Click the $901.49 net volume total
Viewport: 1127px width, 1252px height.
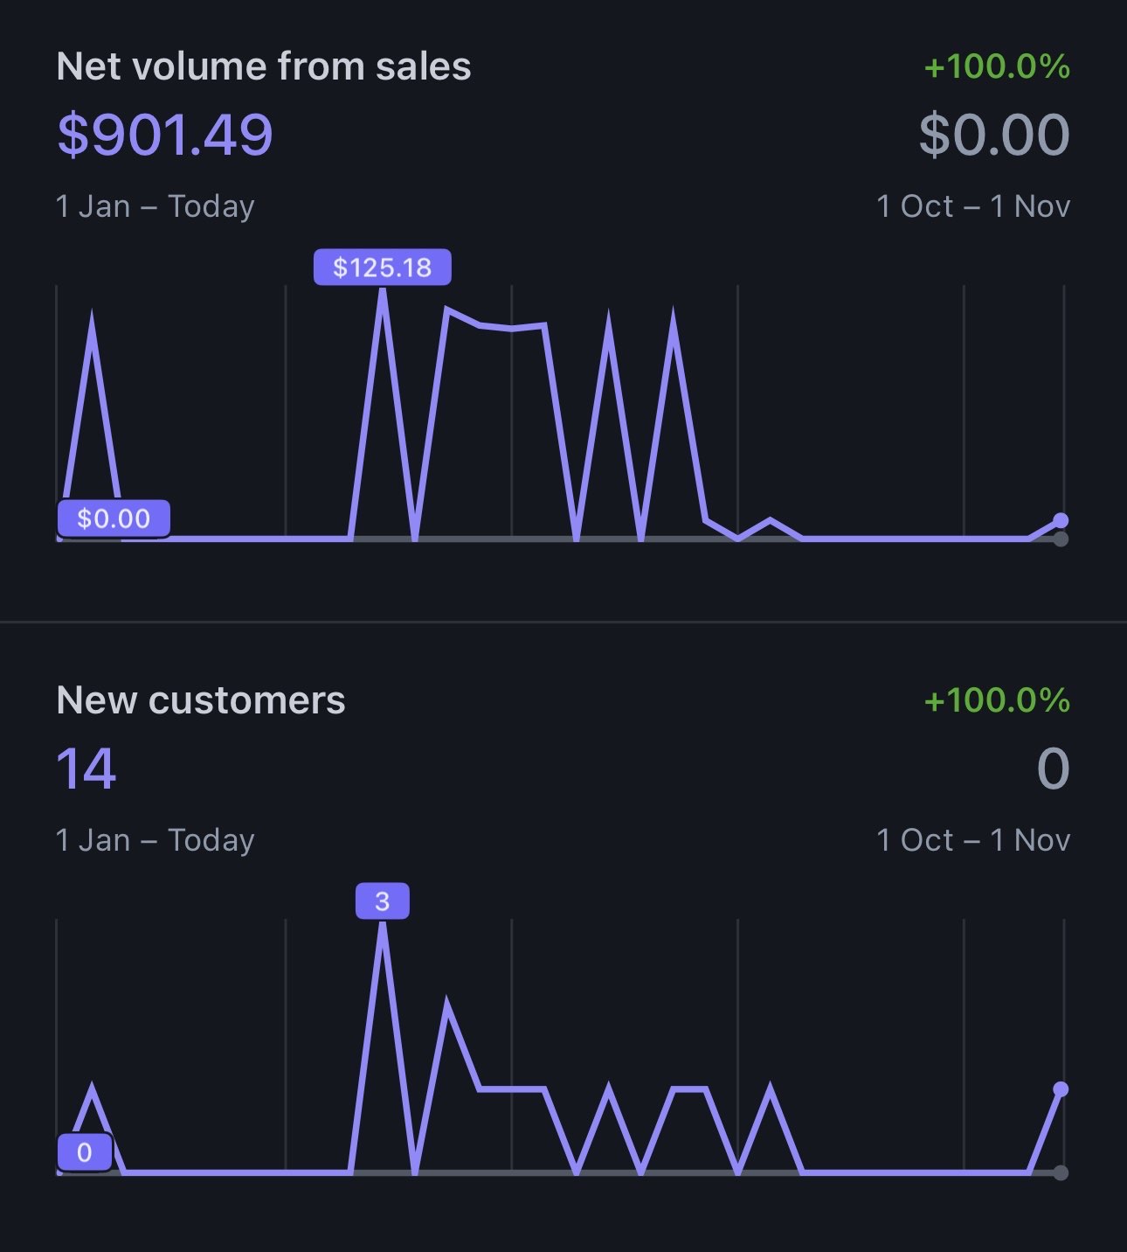[165, 135]
